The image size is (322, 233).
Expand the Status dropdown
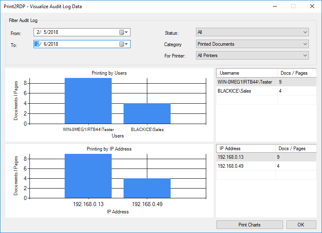pos(252,32)
